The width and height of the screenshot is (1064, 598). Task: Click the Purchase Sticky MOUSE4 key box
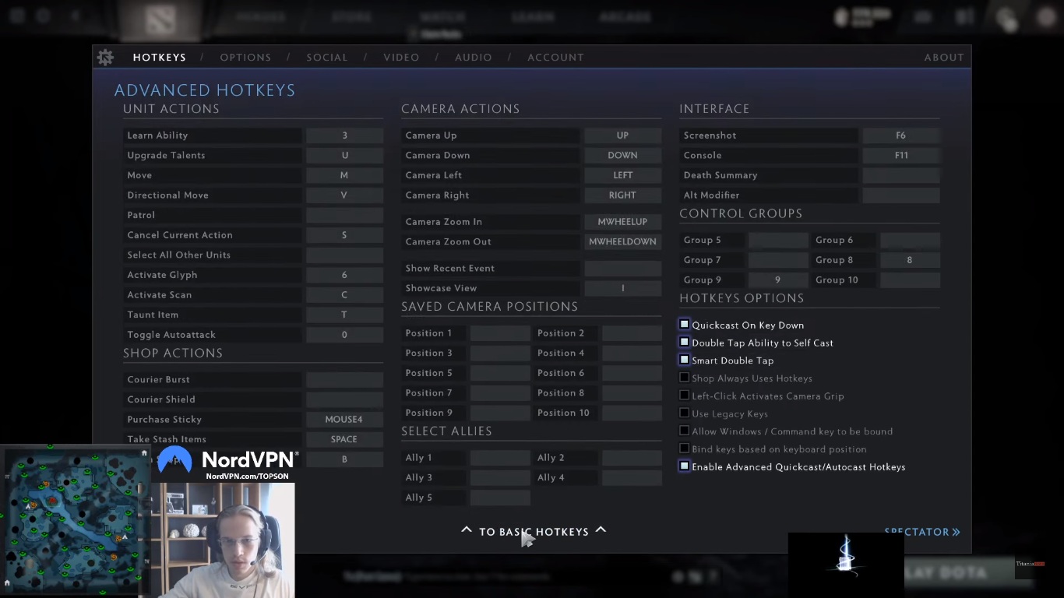(x=344, y=420)
